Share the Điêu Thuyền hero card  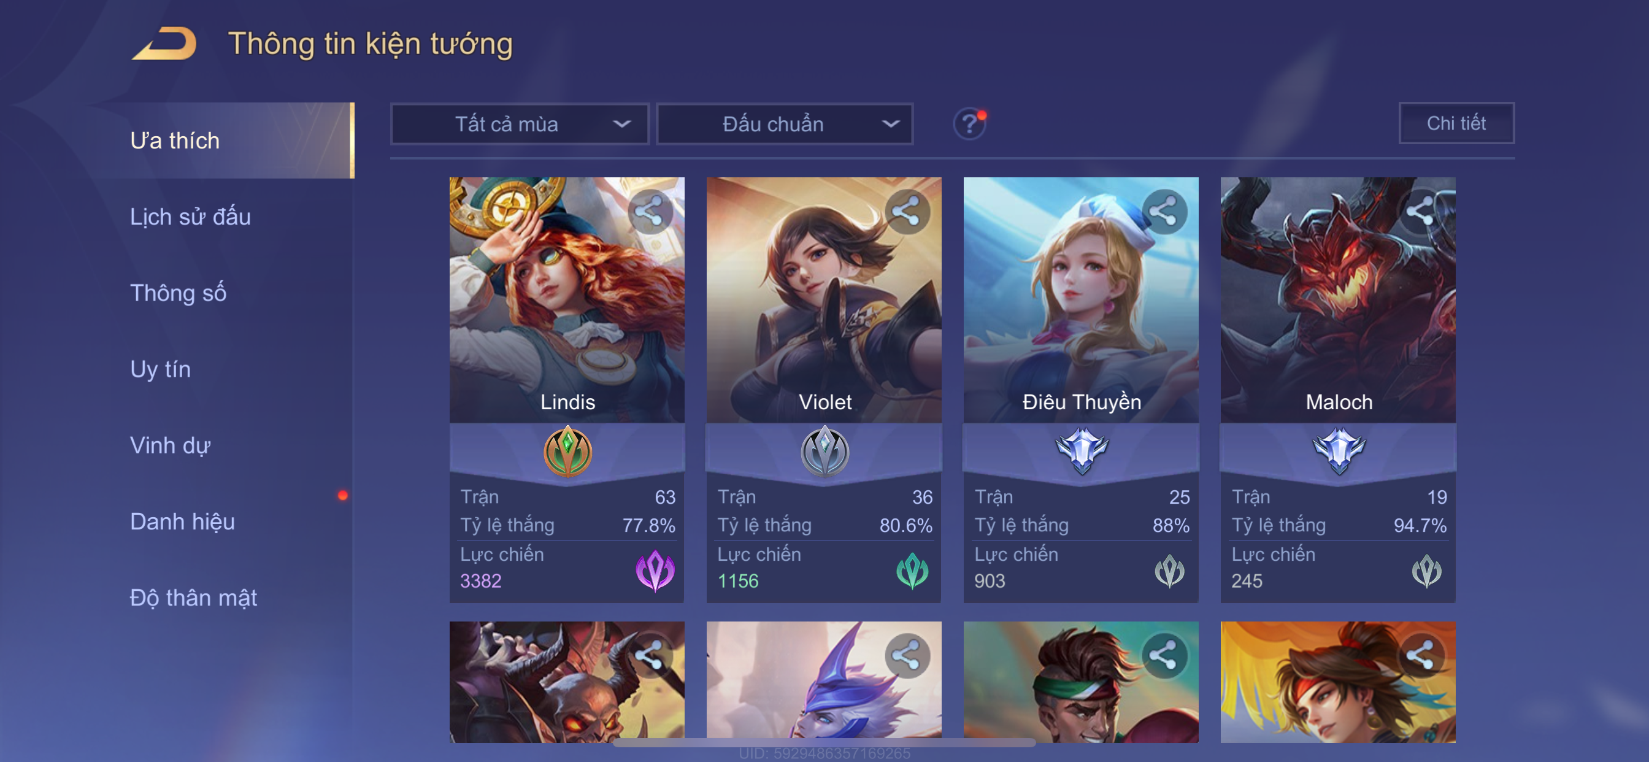(x=1164, y=210)
